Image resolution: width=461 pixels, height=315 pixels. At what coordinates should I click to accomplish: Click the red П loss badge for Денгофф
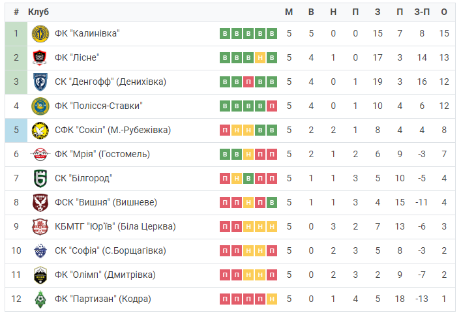pos(248,82)
